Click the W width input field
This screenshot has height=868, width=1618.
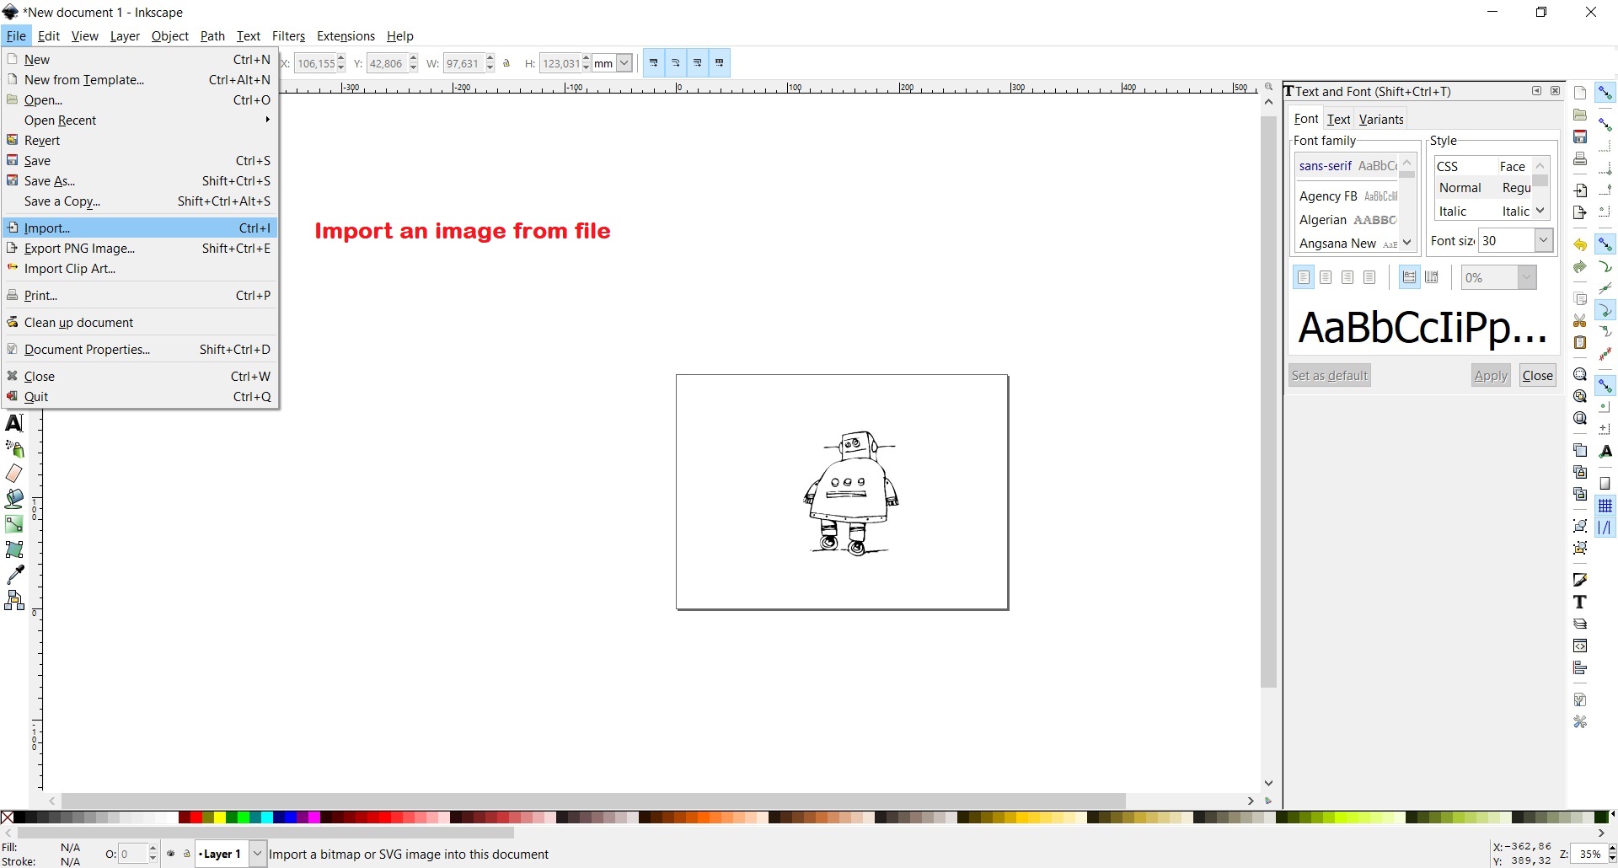[x=463, y=63]
